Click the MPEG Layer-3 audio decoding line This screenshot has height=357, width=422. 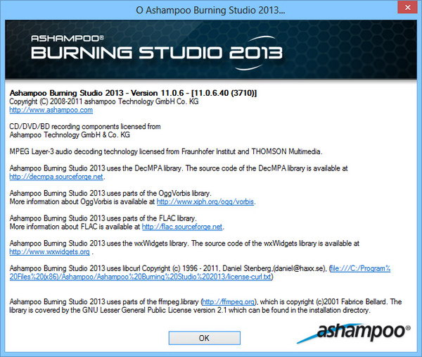click(x=166, y=151)
